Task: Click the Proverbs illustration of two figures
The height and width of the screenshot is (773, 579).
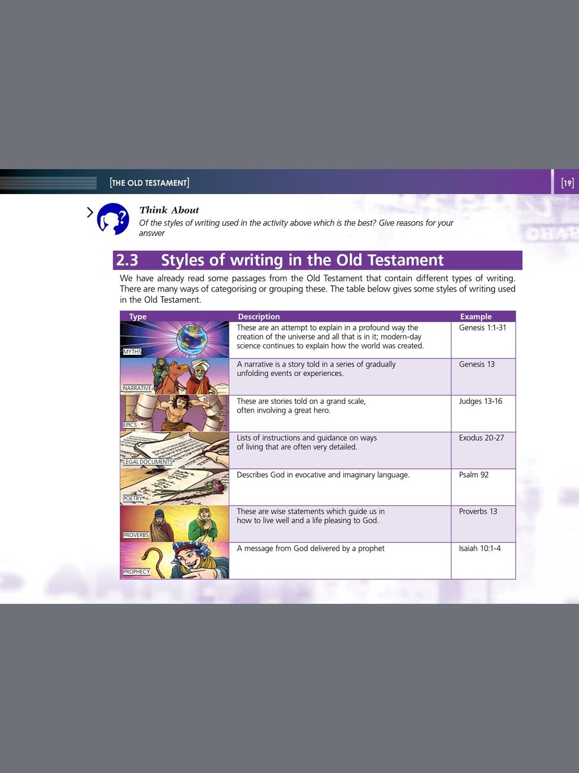Action: coord(174,523)
